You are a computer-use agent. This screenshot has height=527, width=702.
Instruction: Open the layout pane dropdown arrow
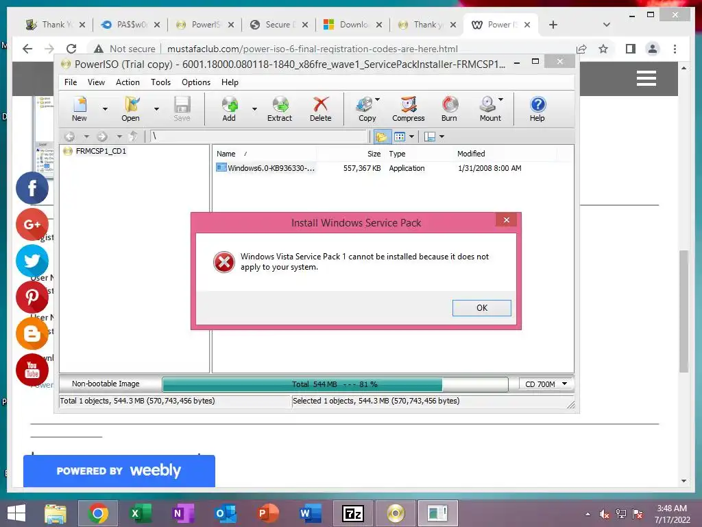click(442, 137)
